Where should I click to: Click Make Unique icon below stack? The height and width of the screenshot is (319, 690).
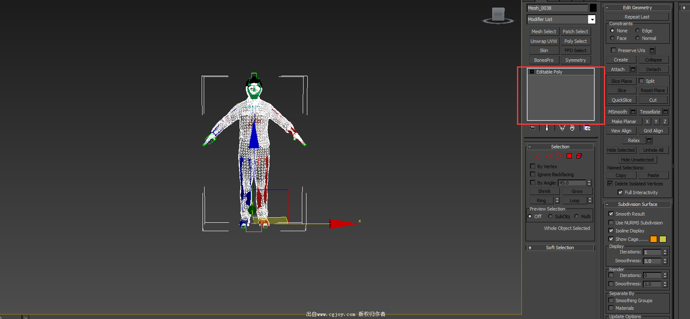point(562,128)
